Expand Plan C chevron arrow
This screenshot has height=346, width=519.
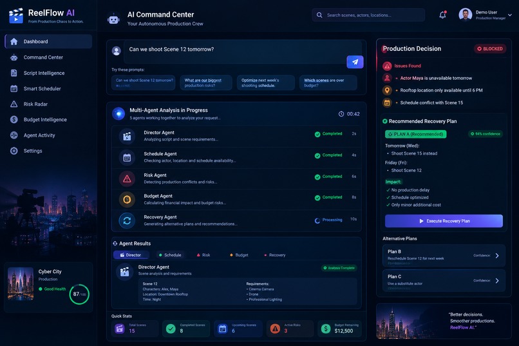(x=497, y=281)
